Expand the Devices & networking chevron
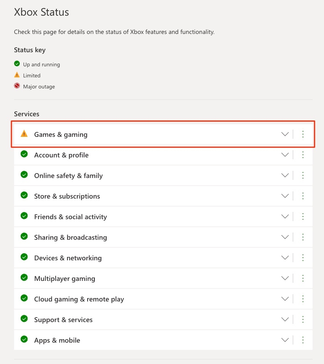 click(x=285, y=258)
